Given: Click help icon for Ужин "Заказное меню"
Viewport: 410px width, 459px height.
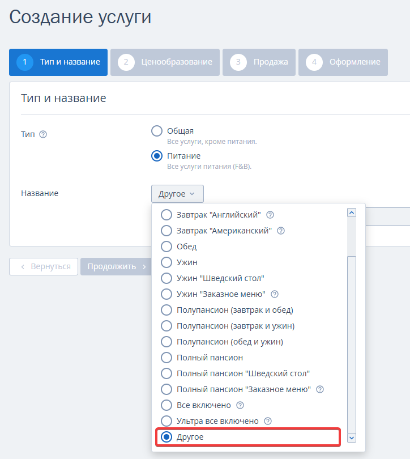Looking at the screenshot, I should click(275, 294).
